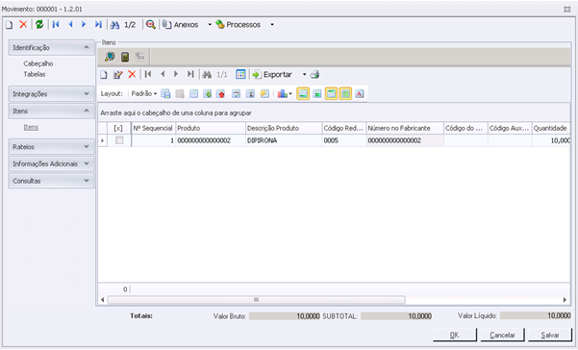Viewport: 578px width, 350px height.
Task: Go to last item in grid toolbar
Action: pyautogui.click(x=190, y=74)
